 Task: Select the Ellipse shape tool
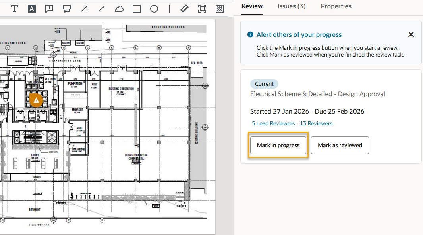[x=154, y=9]
